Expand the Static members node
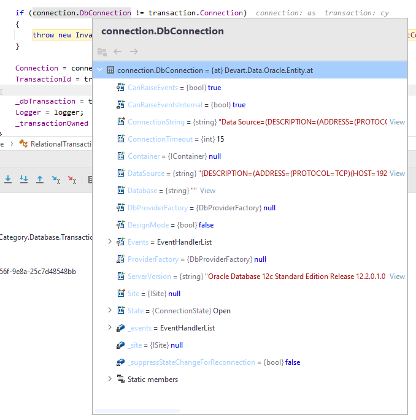Viewport: 416px width, 420px height. pyautogui.click(x=110, y=380)
